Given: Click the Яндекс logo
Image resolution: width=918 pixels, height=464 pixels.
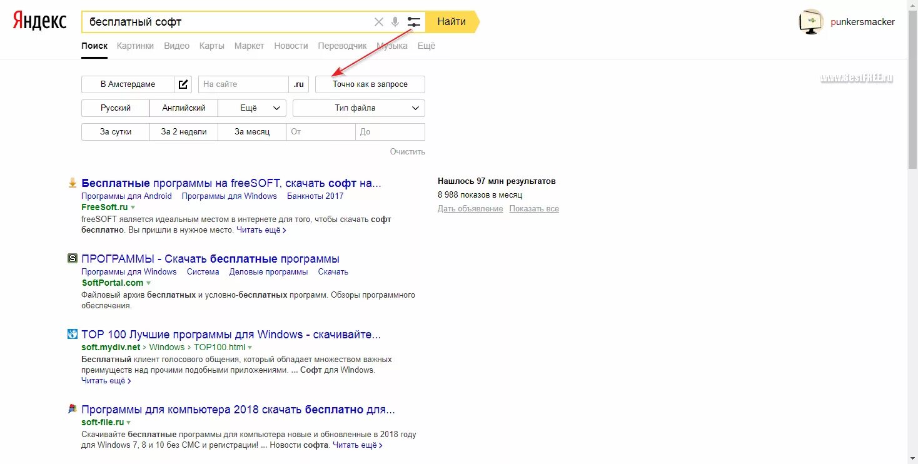Looking at the screenshot, I should (39, 21).
